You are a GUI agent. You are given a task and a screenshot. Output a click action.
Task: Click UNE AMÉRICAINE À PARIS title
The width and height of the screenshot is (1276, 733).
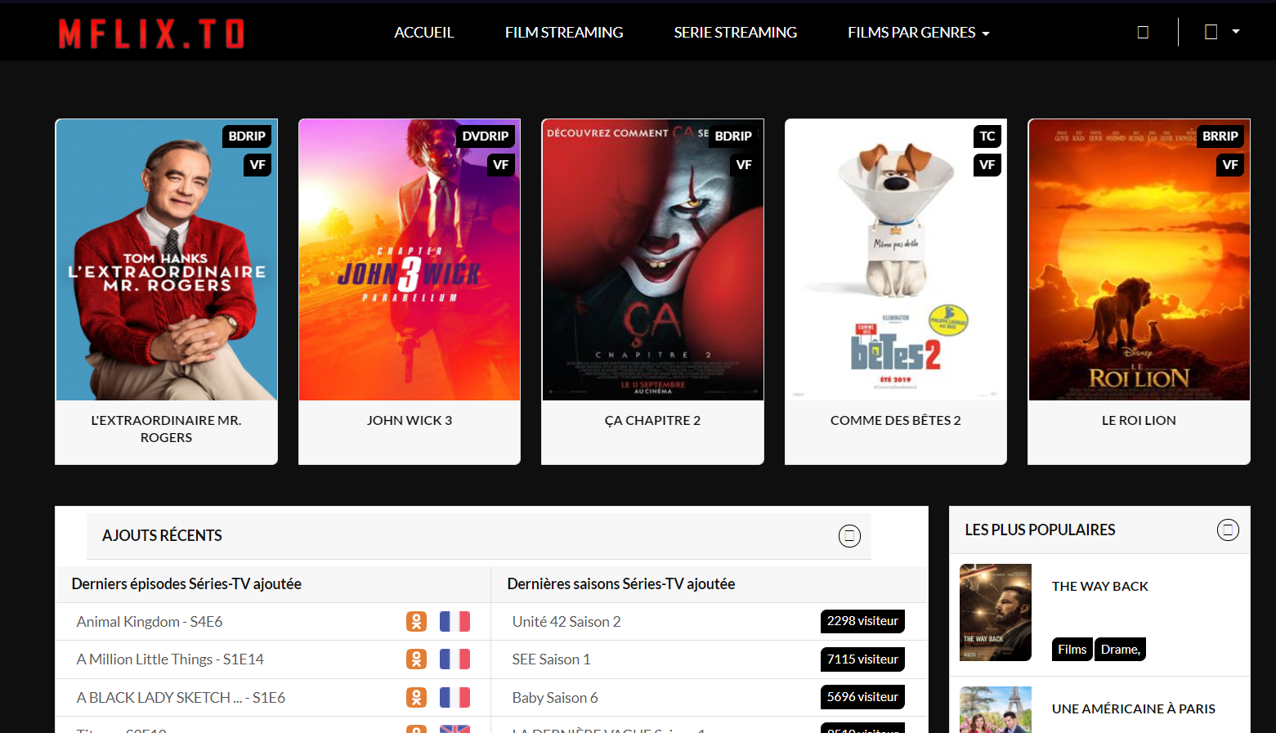1134,708
